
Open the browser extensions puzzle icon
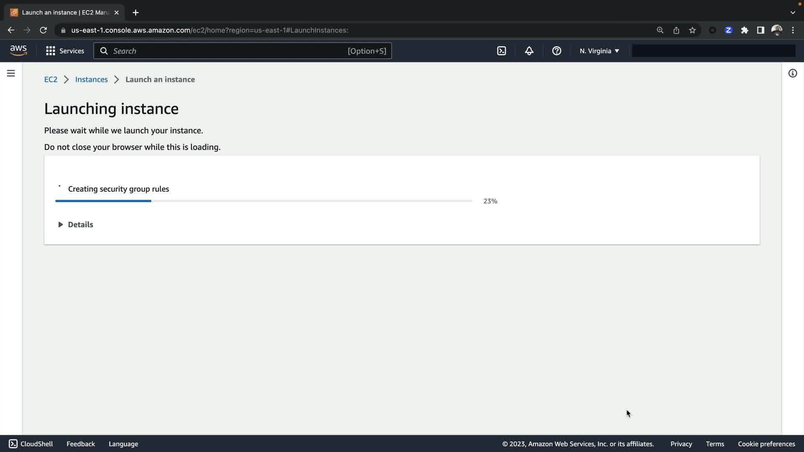click(x=745, y=30)
